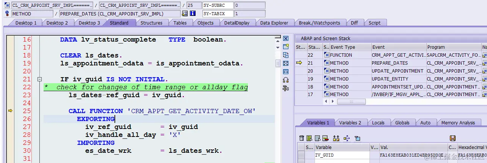Click the Program column header in the stack
The image size is (487, 163).
click(454, 47)
